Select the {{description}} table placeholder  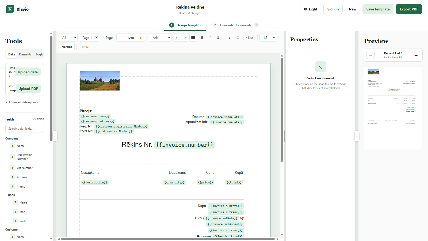(95, 183)
